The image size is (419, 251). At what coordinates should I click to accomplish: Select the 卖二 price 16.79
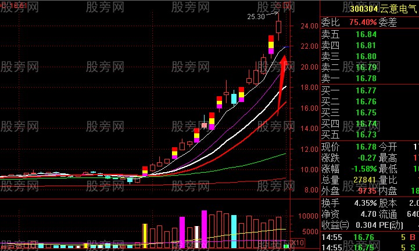(366, 67)
